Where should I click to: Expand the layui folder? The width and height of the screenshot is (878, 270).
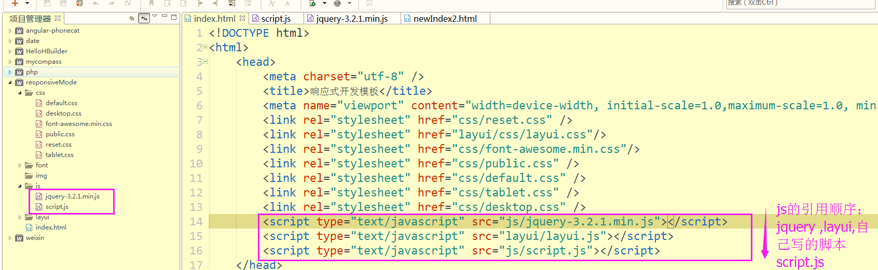[x=20, y=217]
